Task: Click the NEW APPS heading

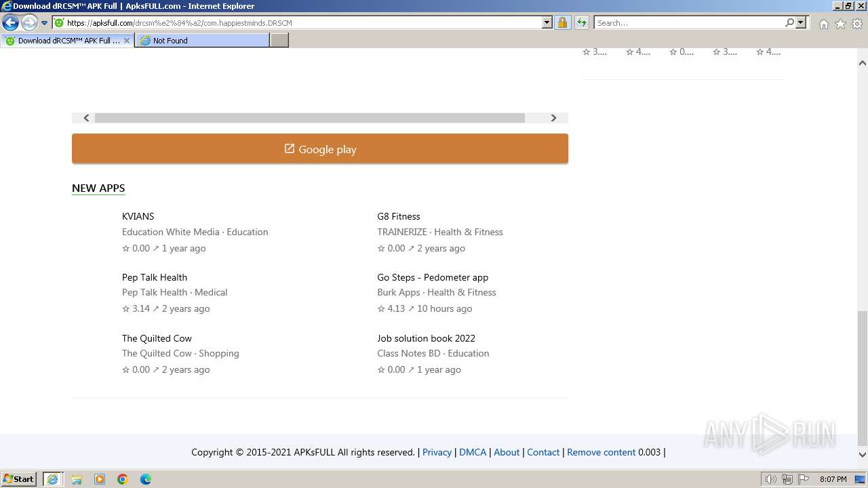Action: click(x=98, y=188)
